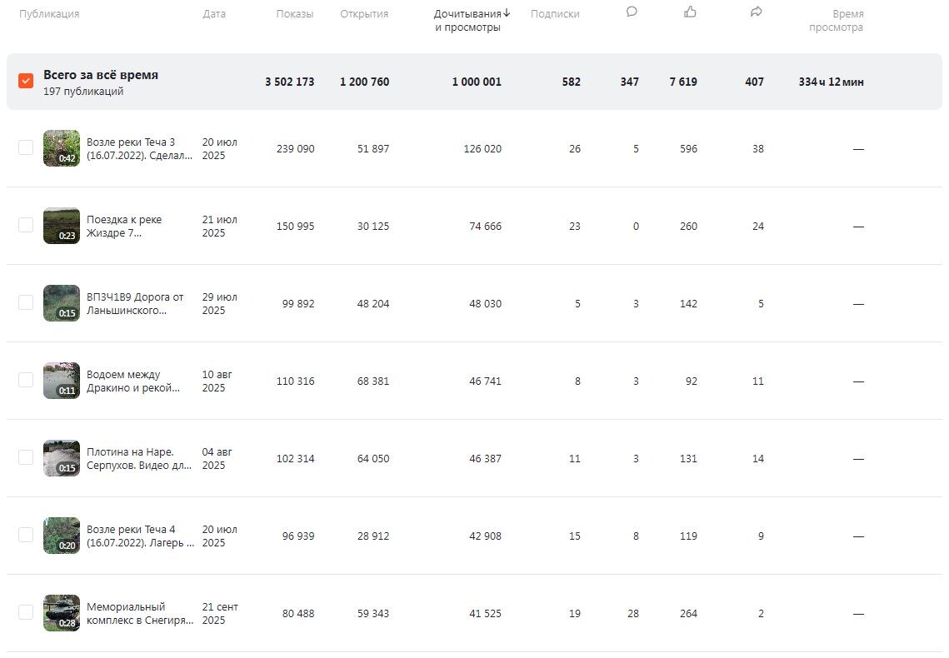The image size is (949, 658).
Task: Click the Публикация column header
Action: pos(49,14)
